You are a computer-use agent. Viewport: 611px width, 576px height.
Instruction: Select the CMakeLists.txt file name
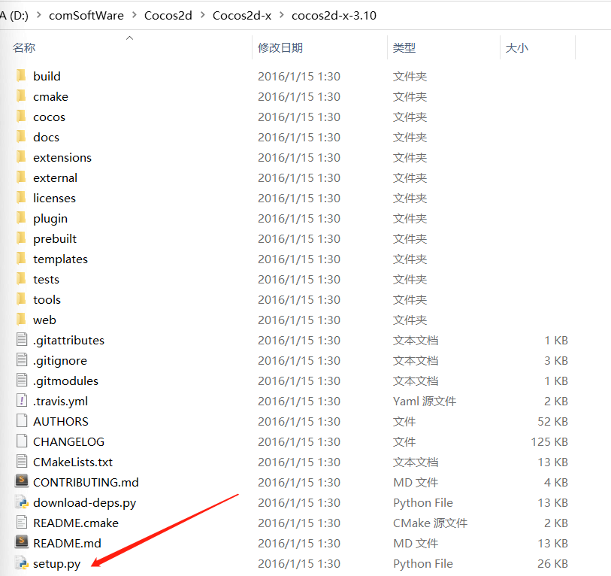point(73,462)
